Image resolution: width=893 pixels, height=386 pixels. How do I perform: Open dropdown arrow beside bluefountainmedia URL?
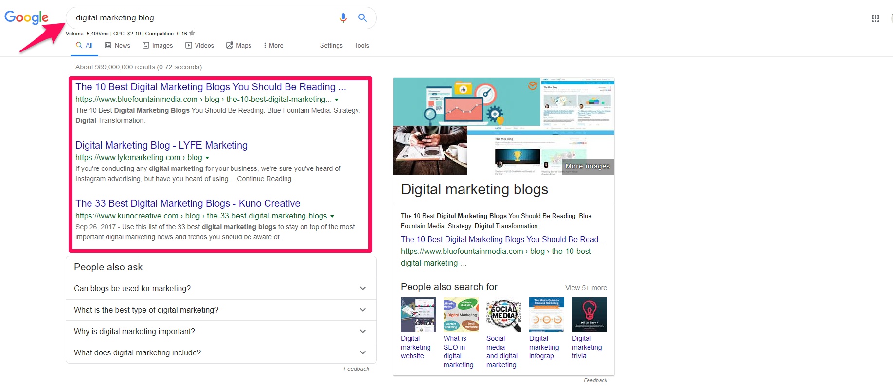pos(337,100)
